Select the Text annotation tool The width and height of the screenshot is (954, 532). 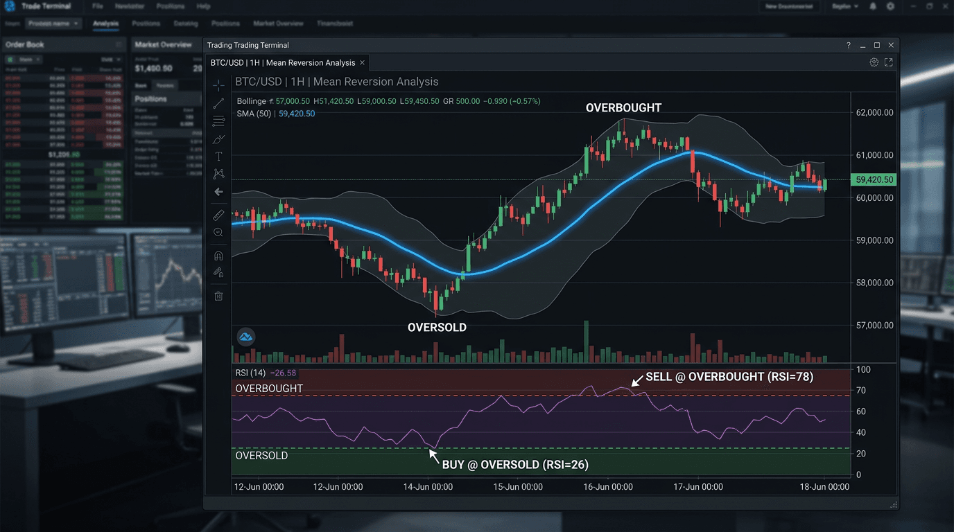click(x=218, y=156)
